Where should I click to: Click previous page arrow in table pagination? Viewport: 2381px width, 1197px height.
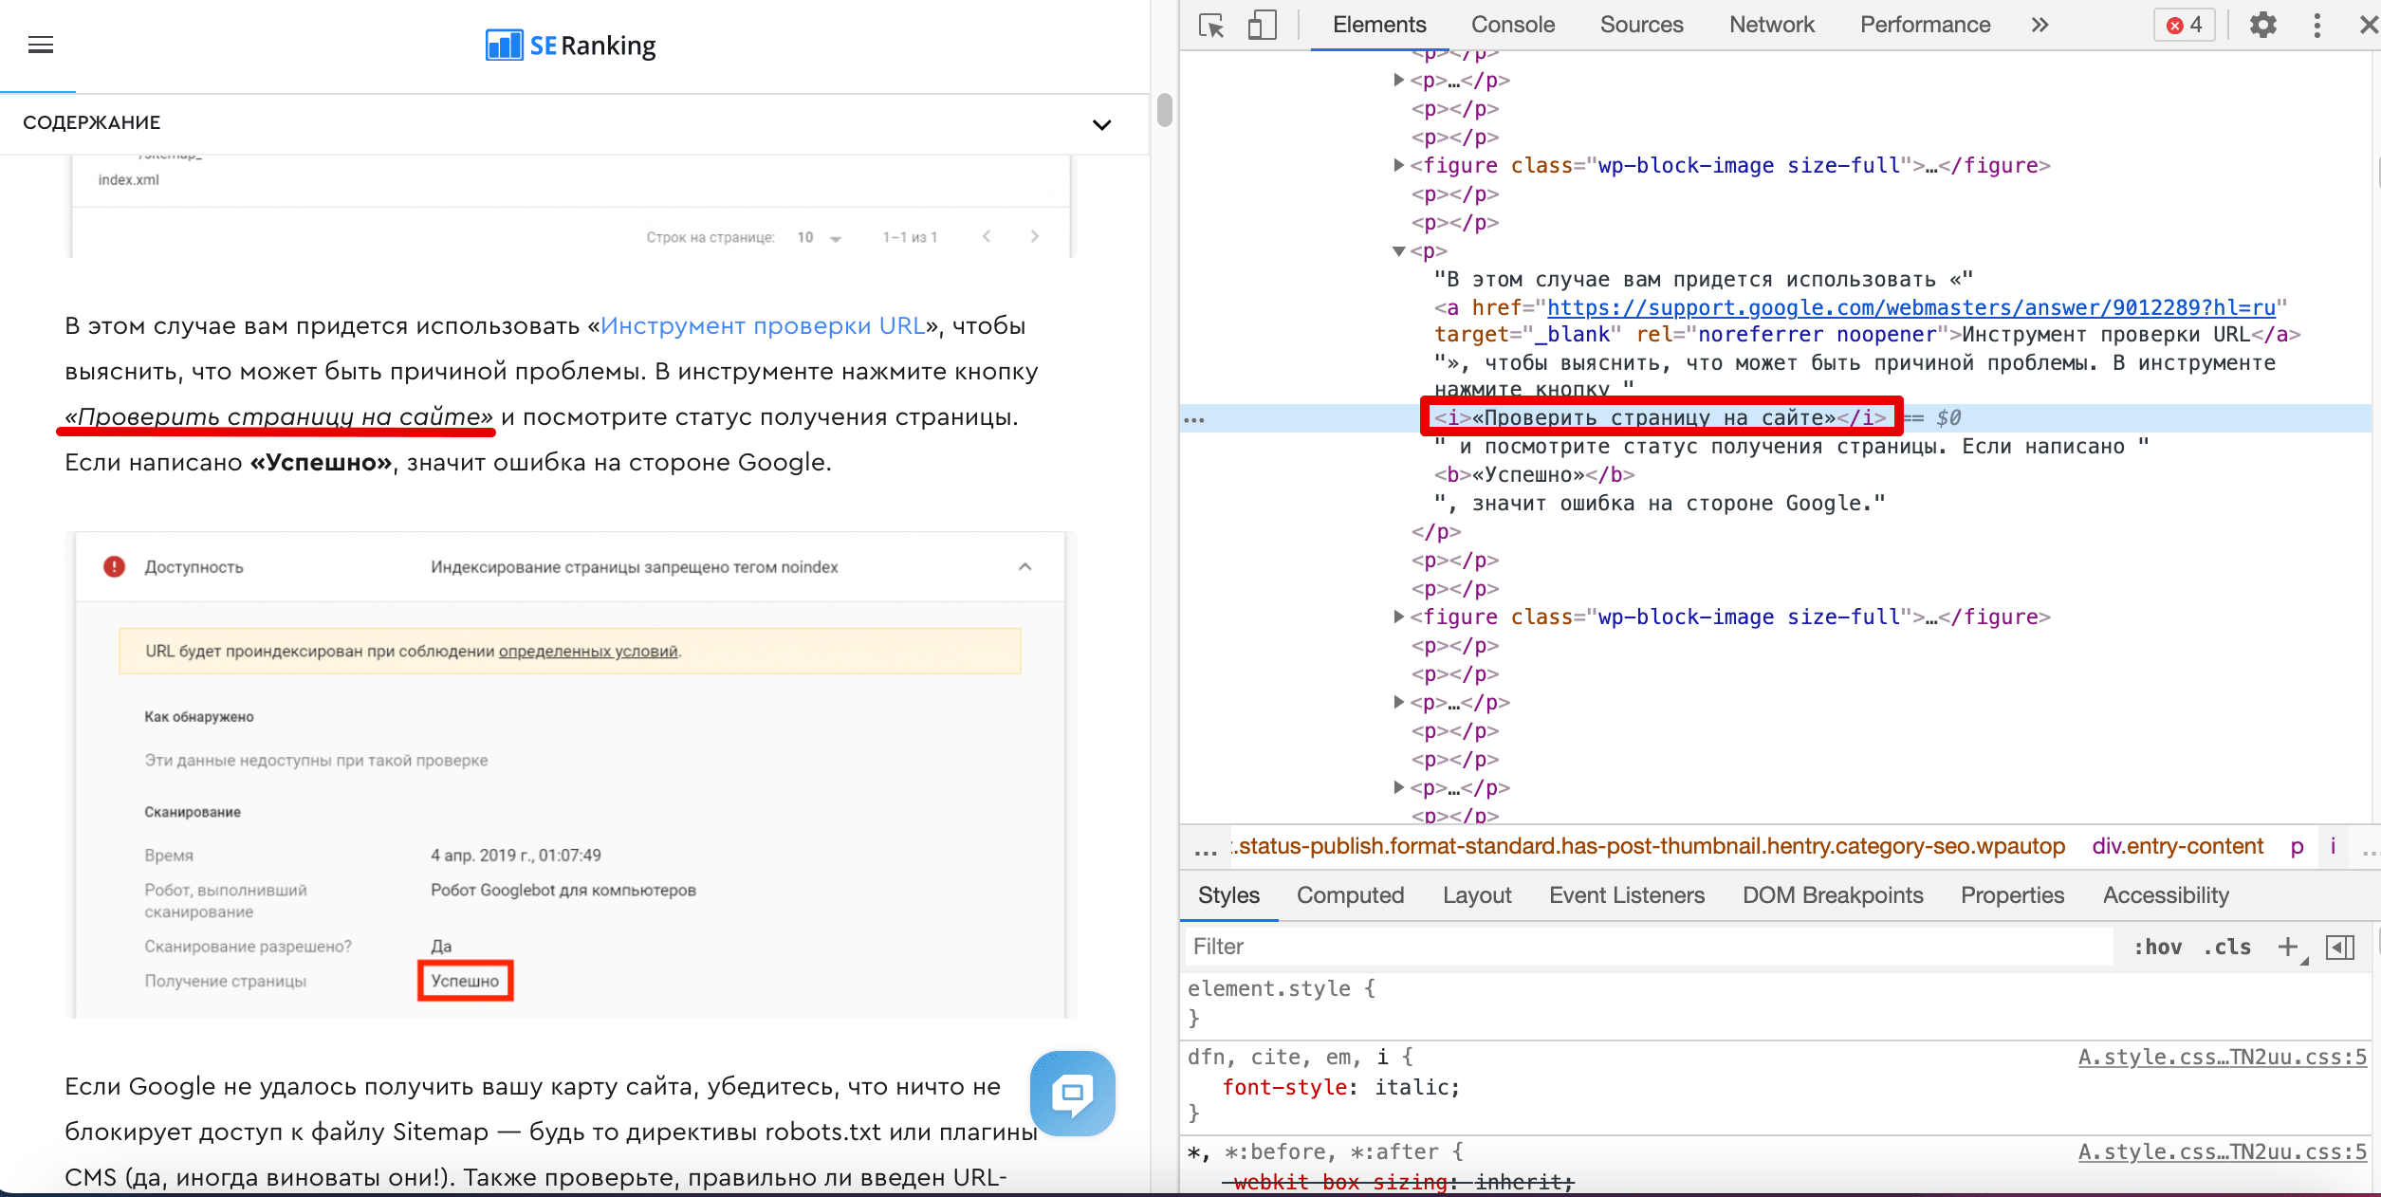(x=987, y=236)
